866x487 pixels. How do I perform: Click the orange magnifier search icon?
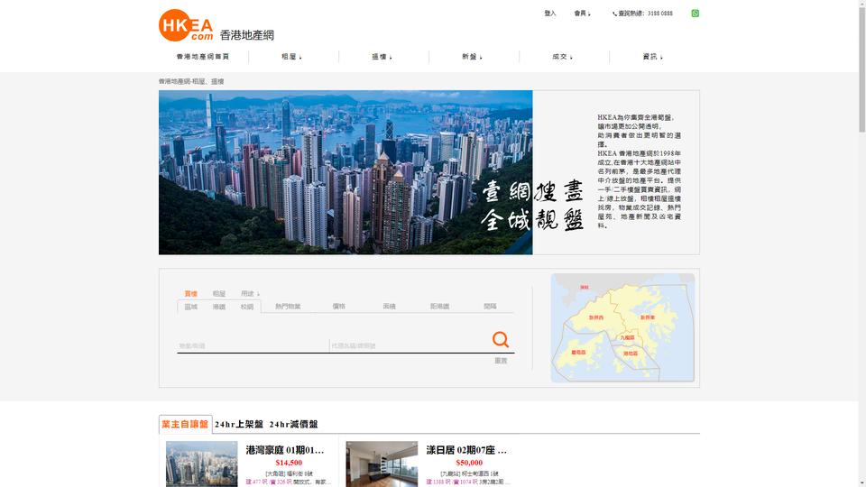(x=501, y=339)
